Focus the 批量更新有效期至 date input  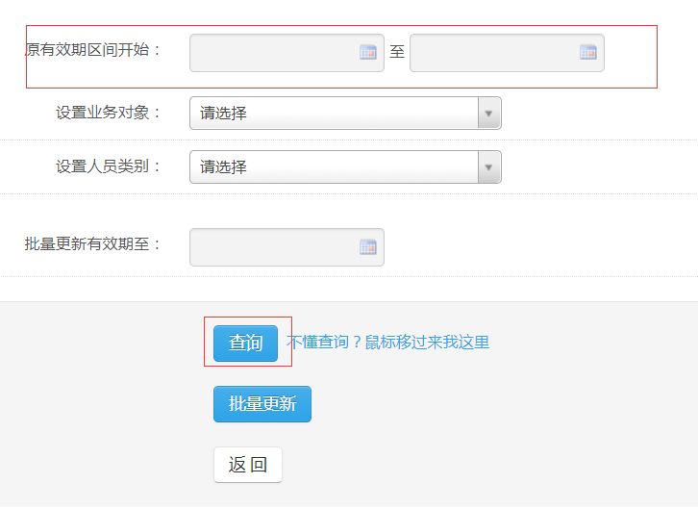click(287, 247)
